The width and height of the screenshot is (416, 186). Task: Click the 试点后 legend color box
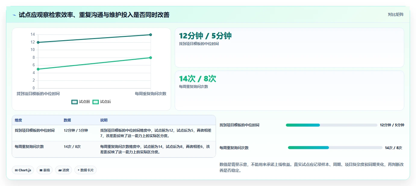(x=95, y=102)
